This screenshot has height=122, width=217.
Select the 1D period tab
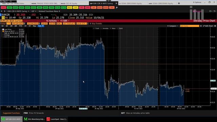[2, 26]
